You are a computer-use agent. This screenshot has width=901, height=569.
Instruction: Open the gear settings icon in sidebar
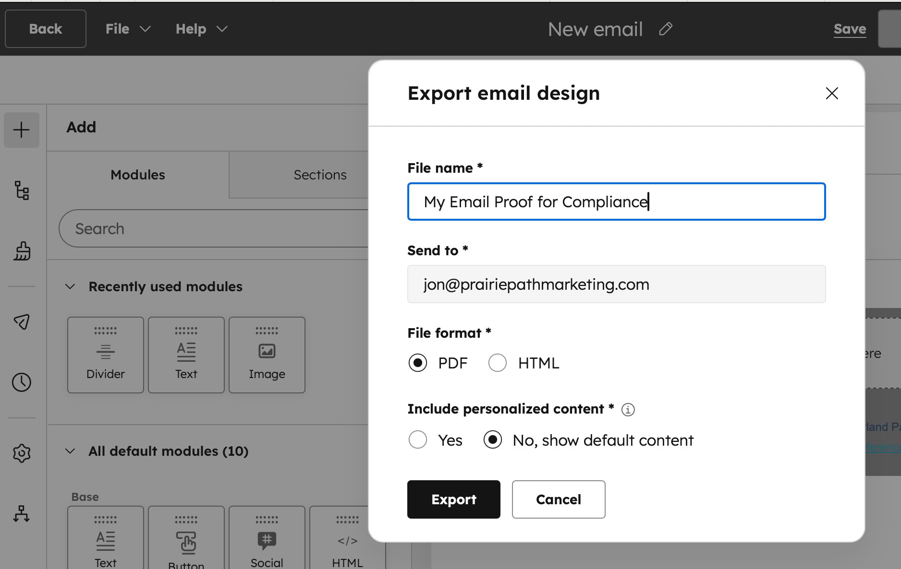coord(22,453)
